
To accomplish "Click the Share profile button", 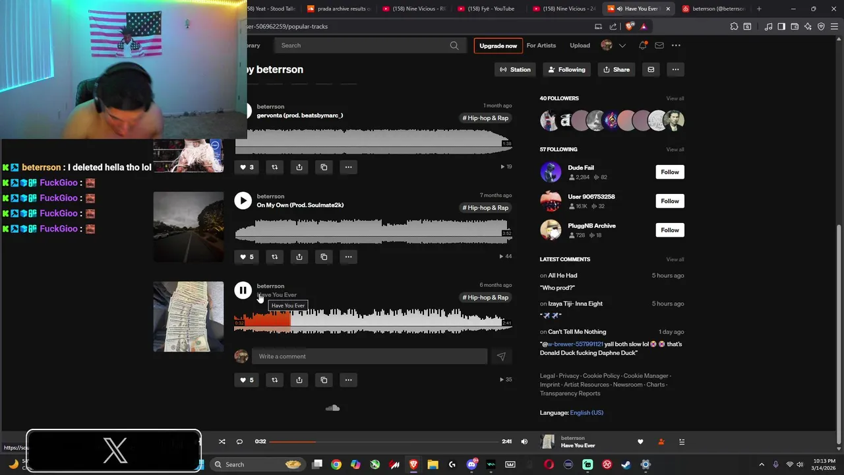I will 617,69.
